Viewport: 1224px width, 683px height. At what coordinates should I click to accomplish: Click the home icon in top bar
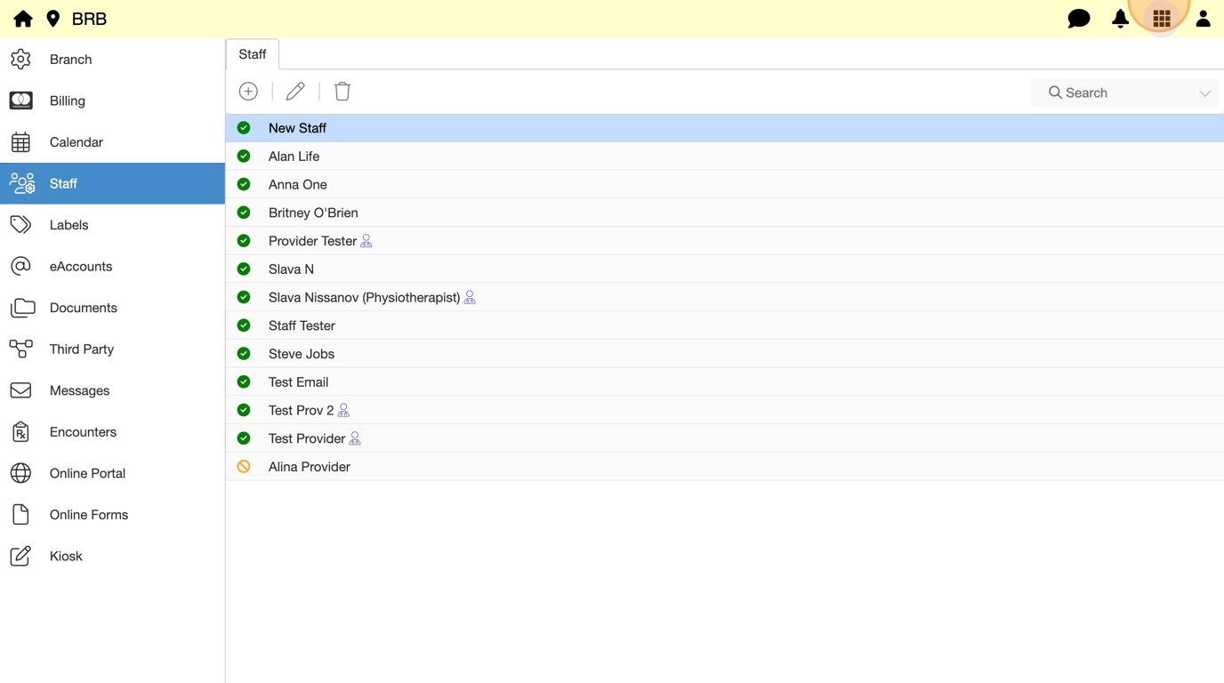tap(23, 19)
